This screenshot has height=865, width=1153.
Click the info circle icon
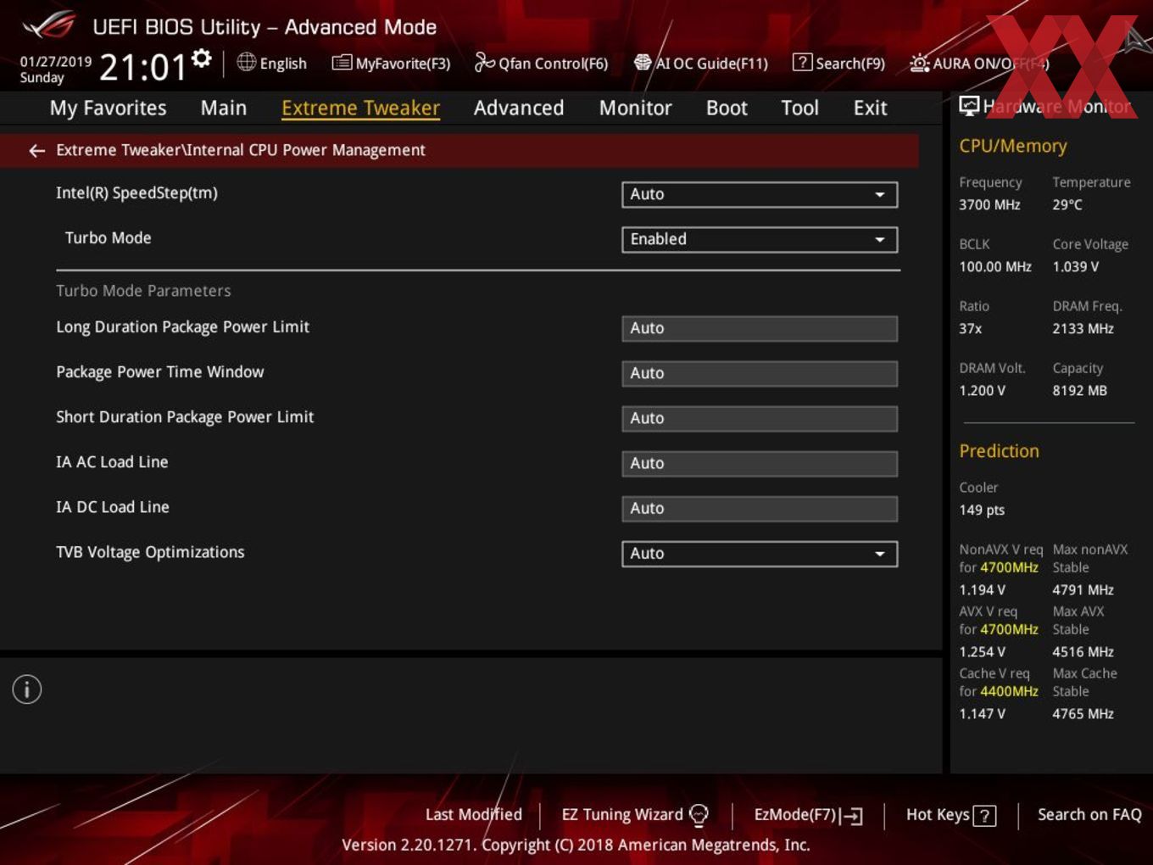(x=27, y=689)
